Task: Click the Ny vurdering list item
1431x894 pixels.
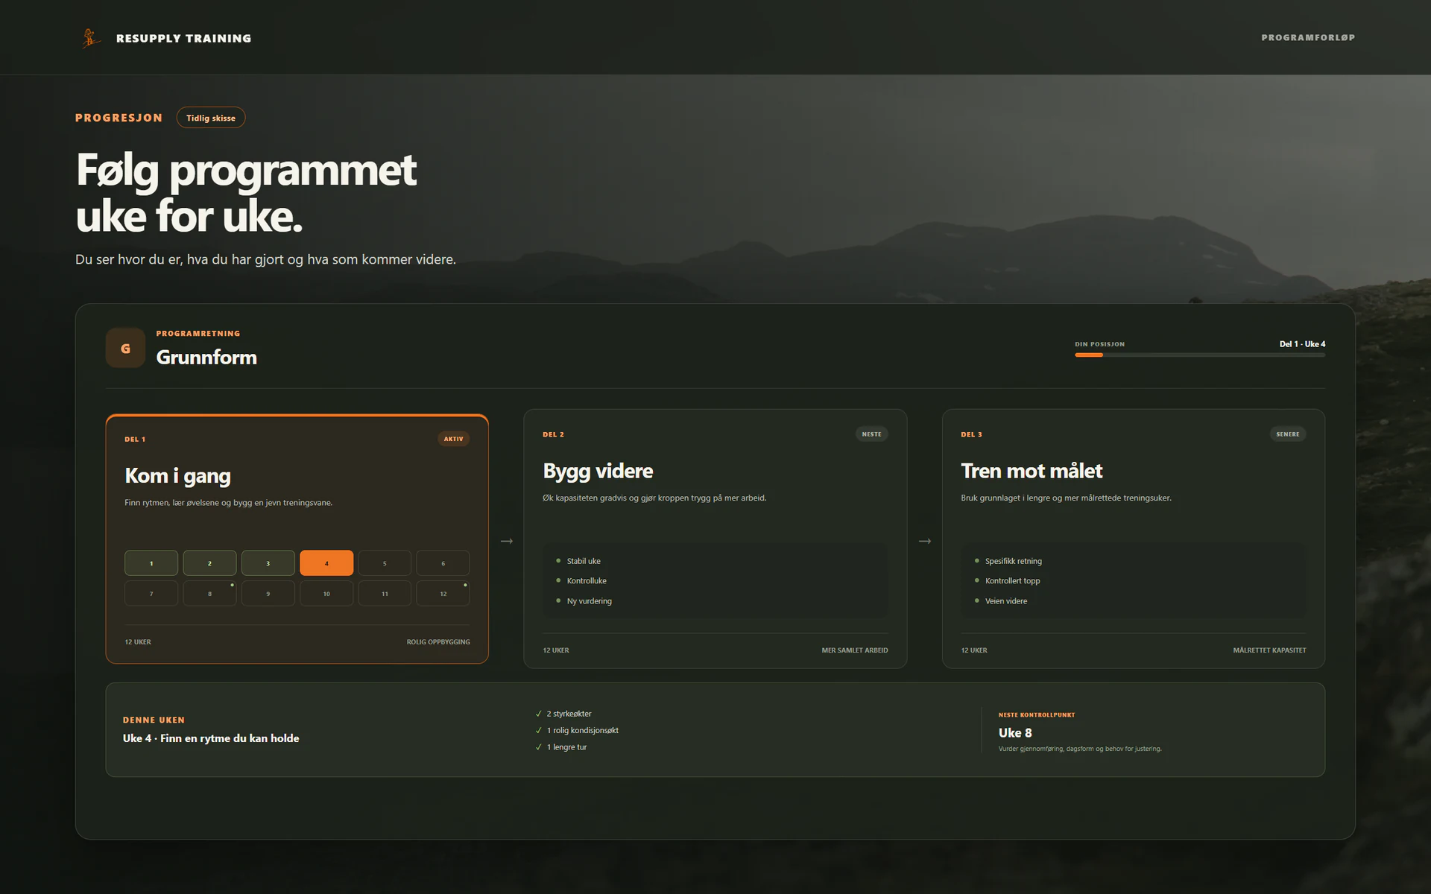Action: pos(589,601)
